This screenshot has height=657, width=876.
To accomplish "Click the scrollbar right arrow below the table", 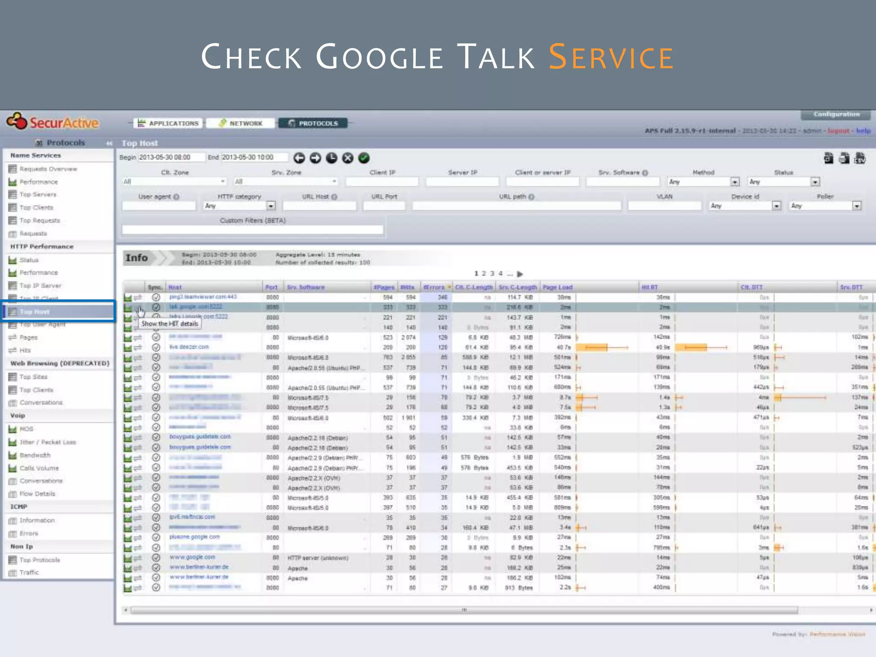I will (x=871, y=610).
